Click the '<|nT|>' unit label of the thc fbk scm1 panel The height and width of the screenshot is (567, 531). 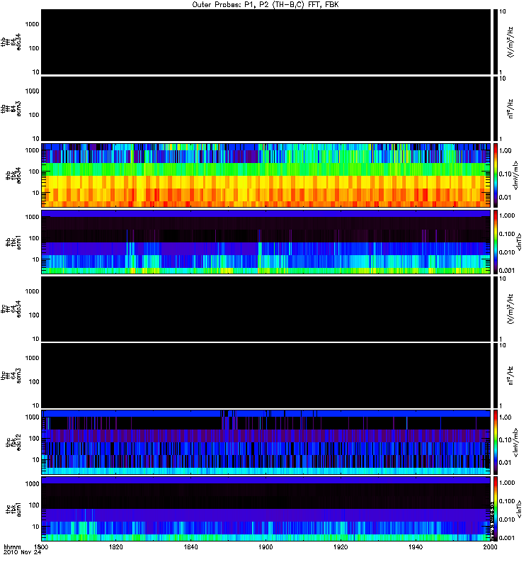click(x=519, y=509)
